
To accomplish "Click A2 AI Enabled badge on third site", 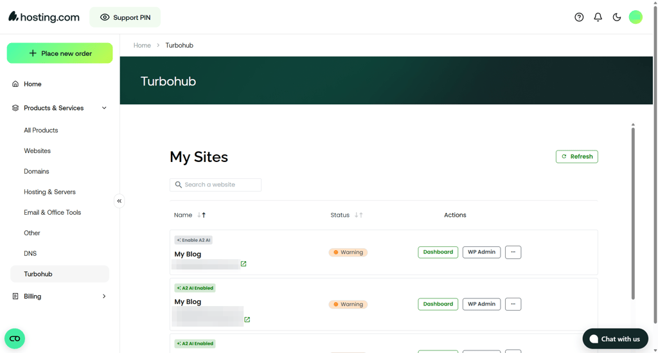I will pyautogui.click(x=195, y=343).
